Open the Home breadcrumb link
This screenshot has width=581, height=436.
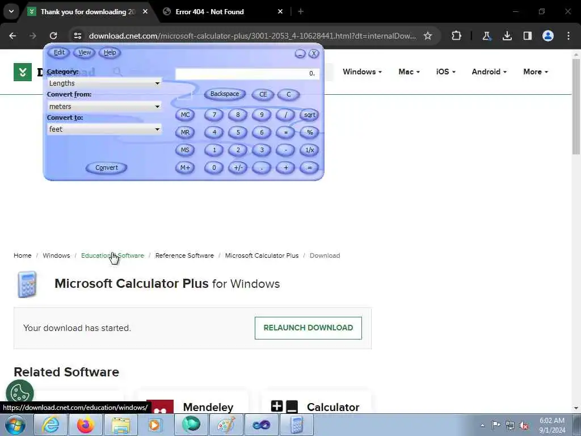23,255
